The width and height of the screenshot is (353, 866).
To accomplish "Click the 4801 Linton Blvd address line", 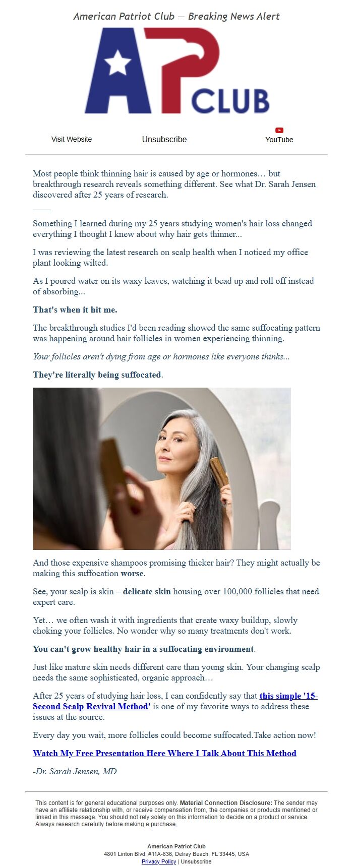I will point(177,854).
